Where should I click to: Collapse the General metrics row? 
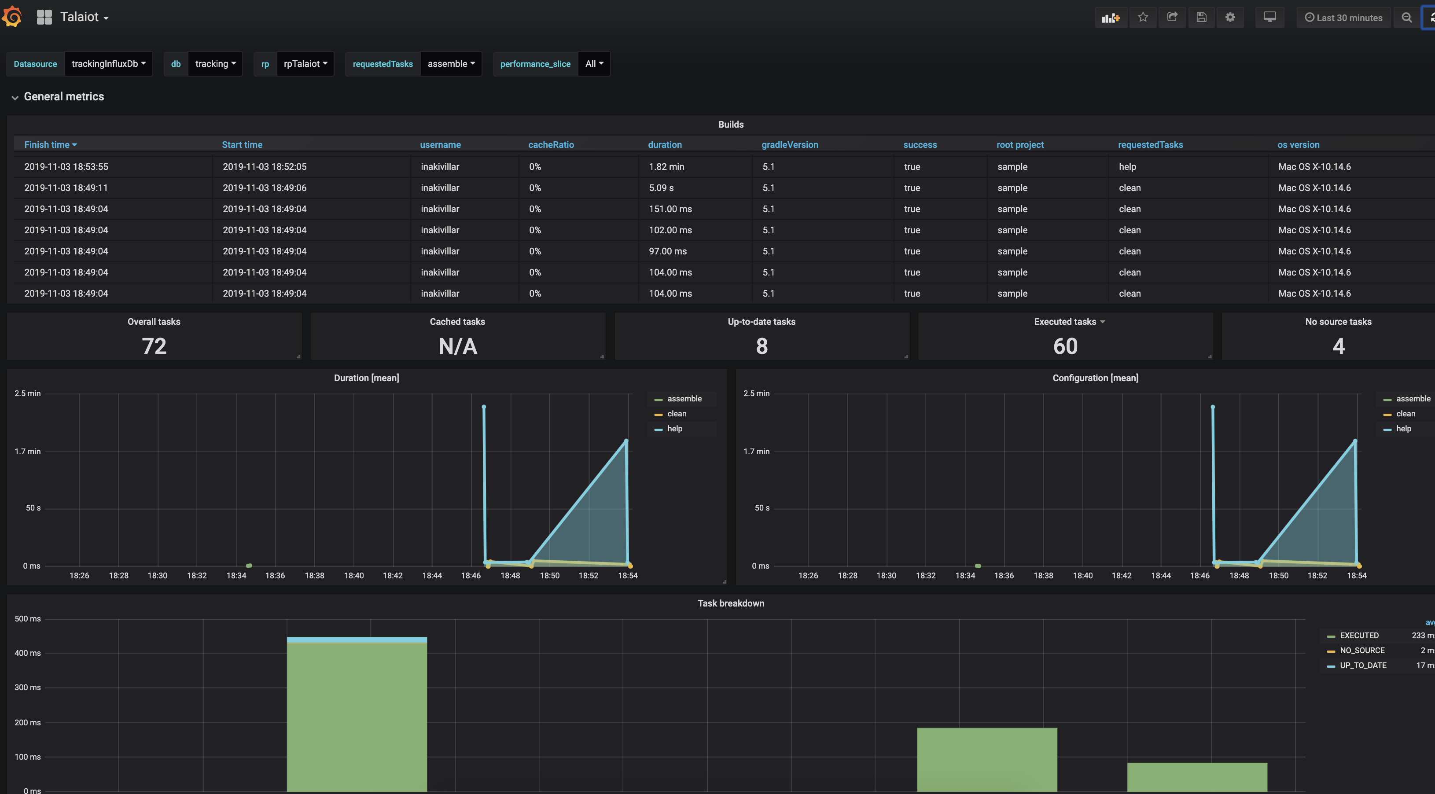[x=63, y=97]
